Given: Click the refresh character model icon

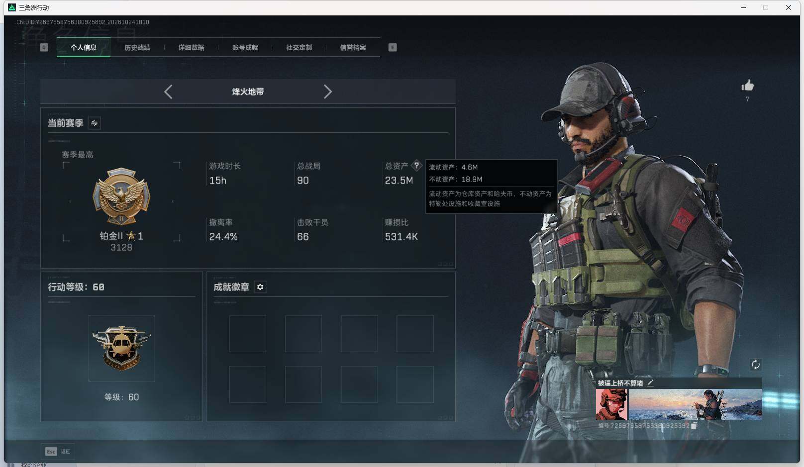Looking at the screenshot, I should pyautogui.click(x=755, y=365).
